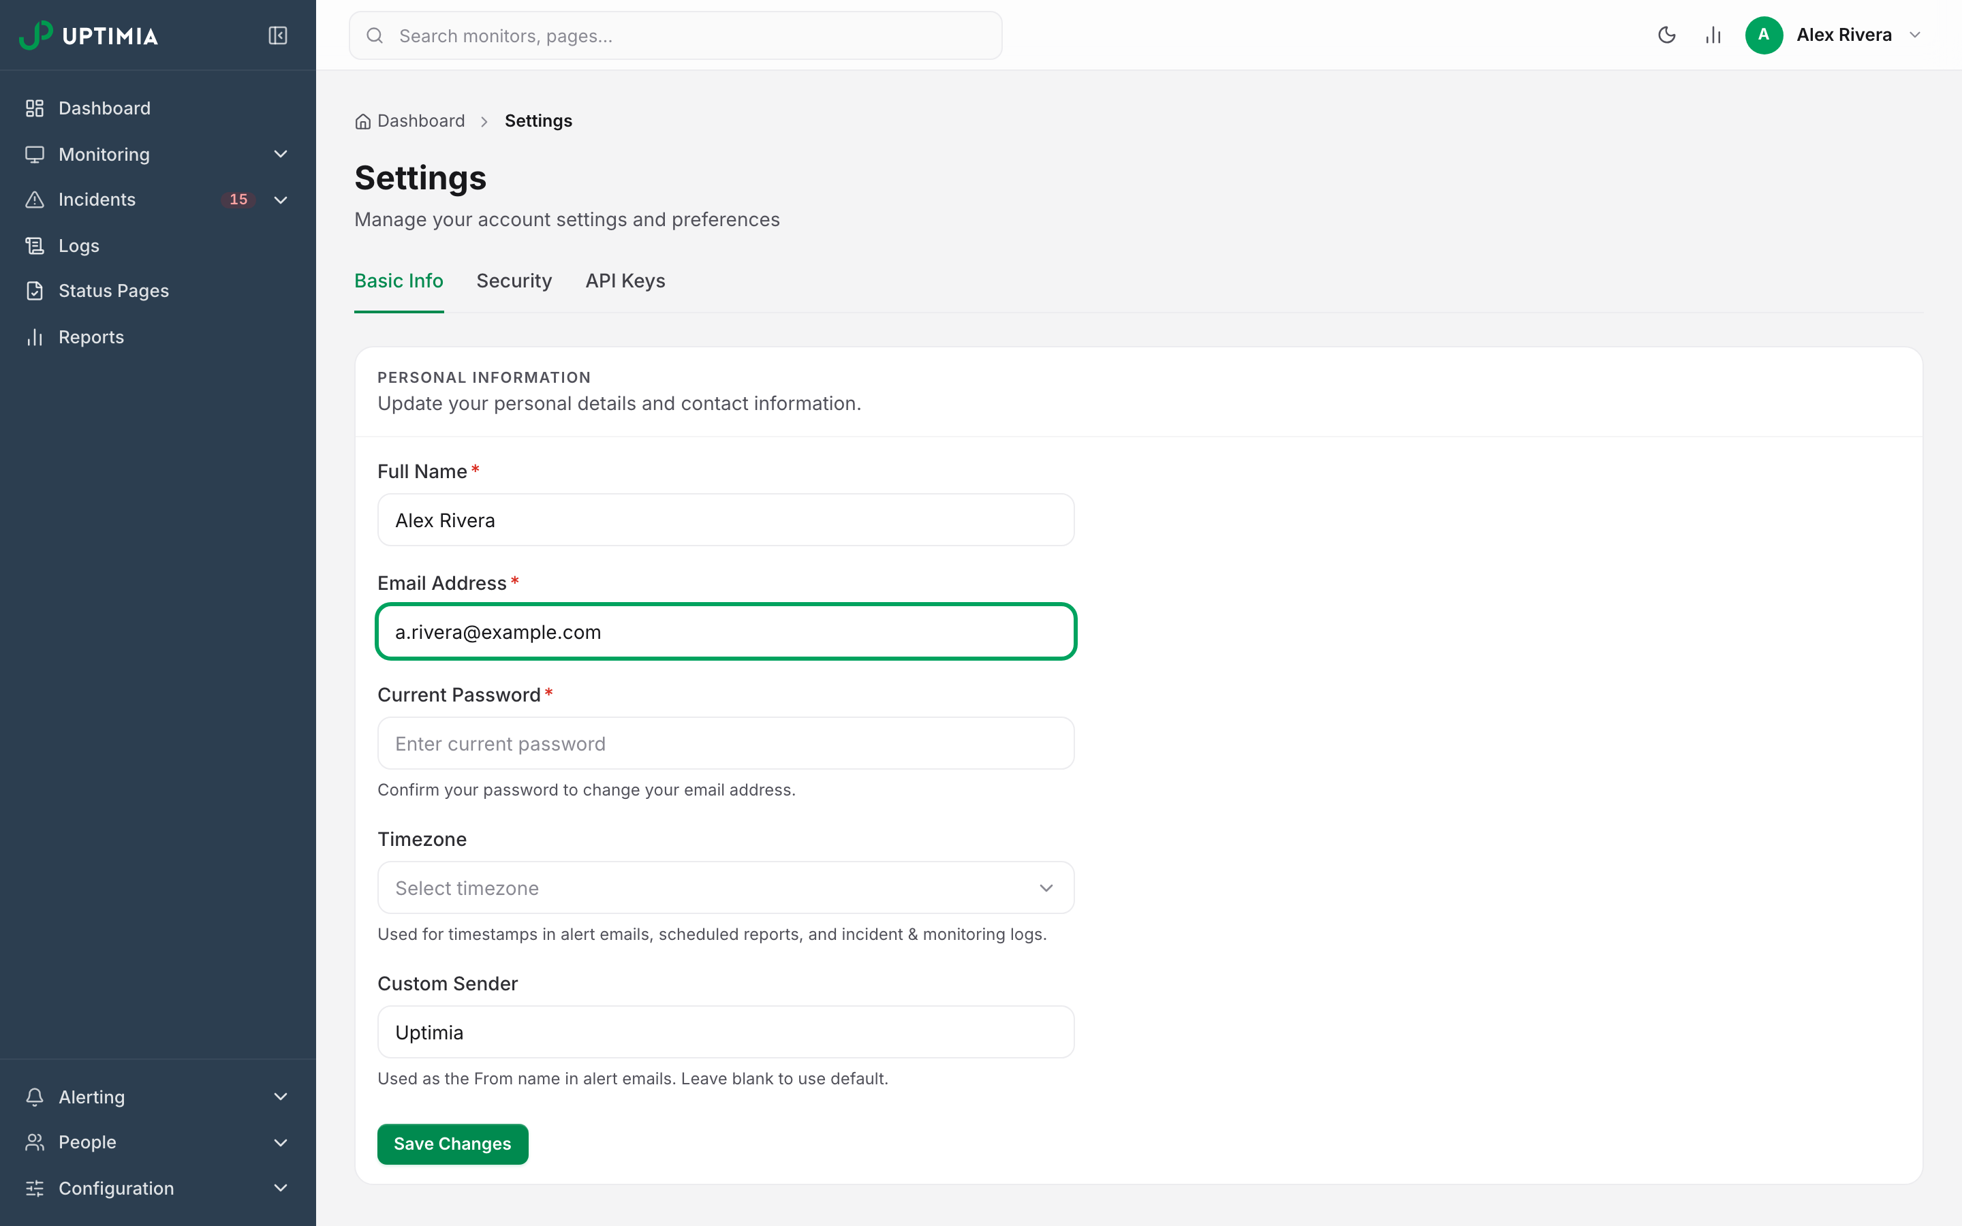Click the Custom Sender input field

coord(726,1032)
